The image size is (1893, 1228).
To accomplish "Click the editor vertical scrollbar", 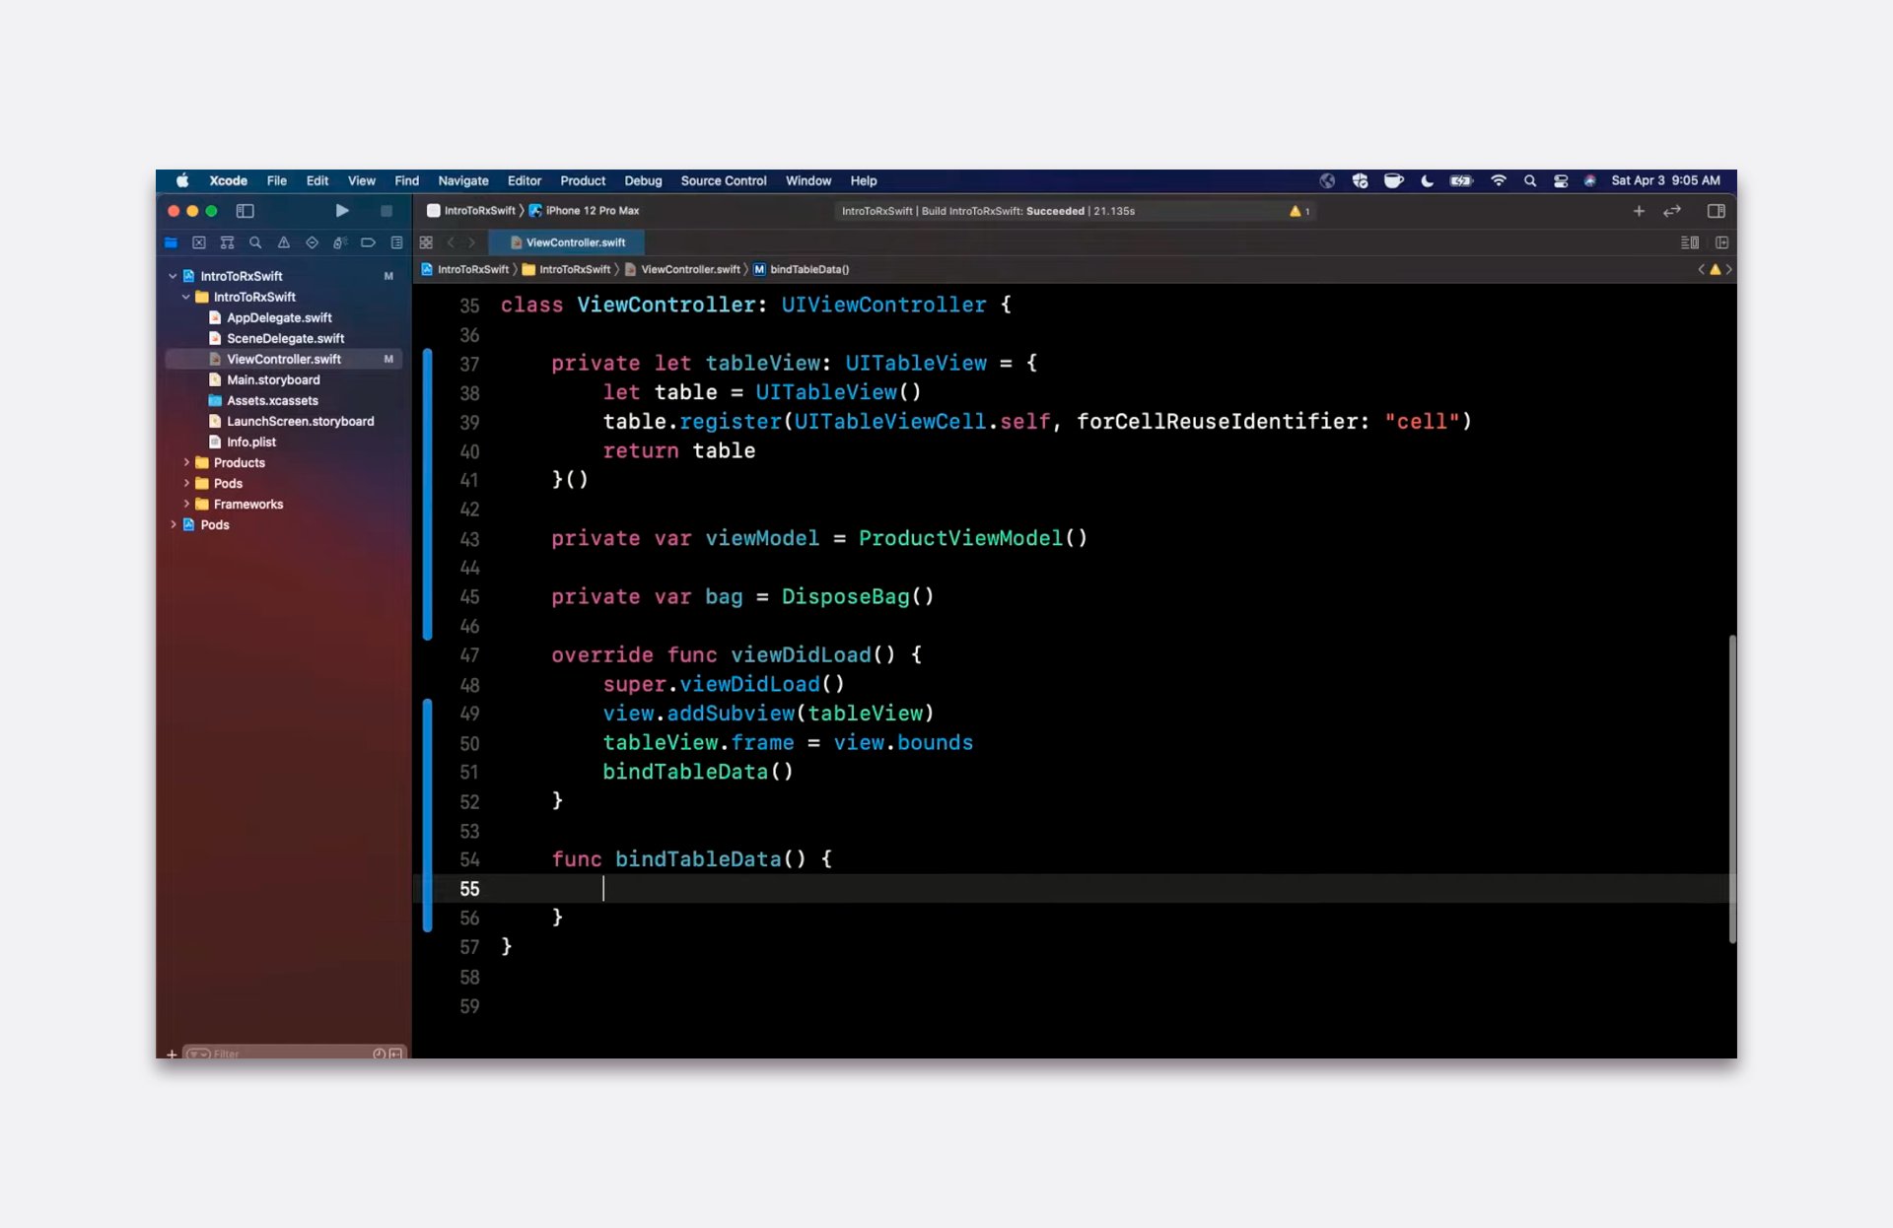I will 1731,788.
